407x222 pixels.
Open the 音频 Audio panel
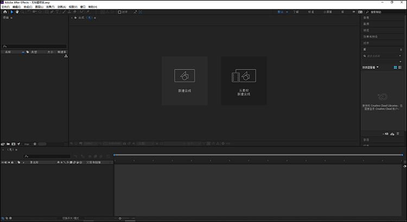click(366, 24)
